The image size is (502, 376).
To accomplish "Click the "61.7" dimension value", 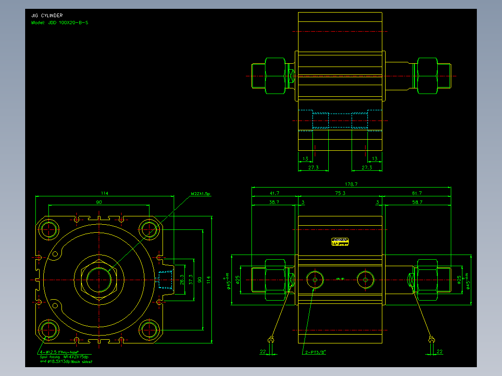I will click(417, 193).
